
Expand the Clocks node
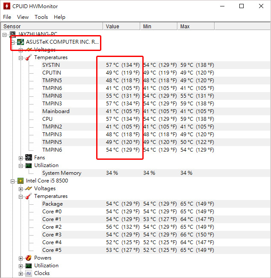(21, 274)
